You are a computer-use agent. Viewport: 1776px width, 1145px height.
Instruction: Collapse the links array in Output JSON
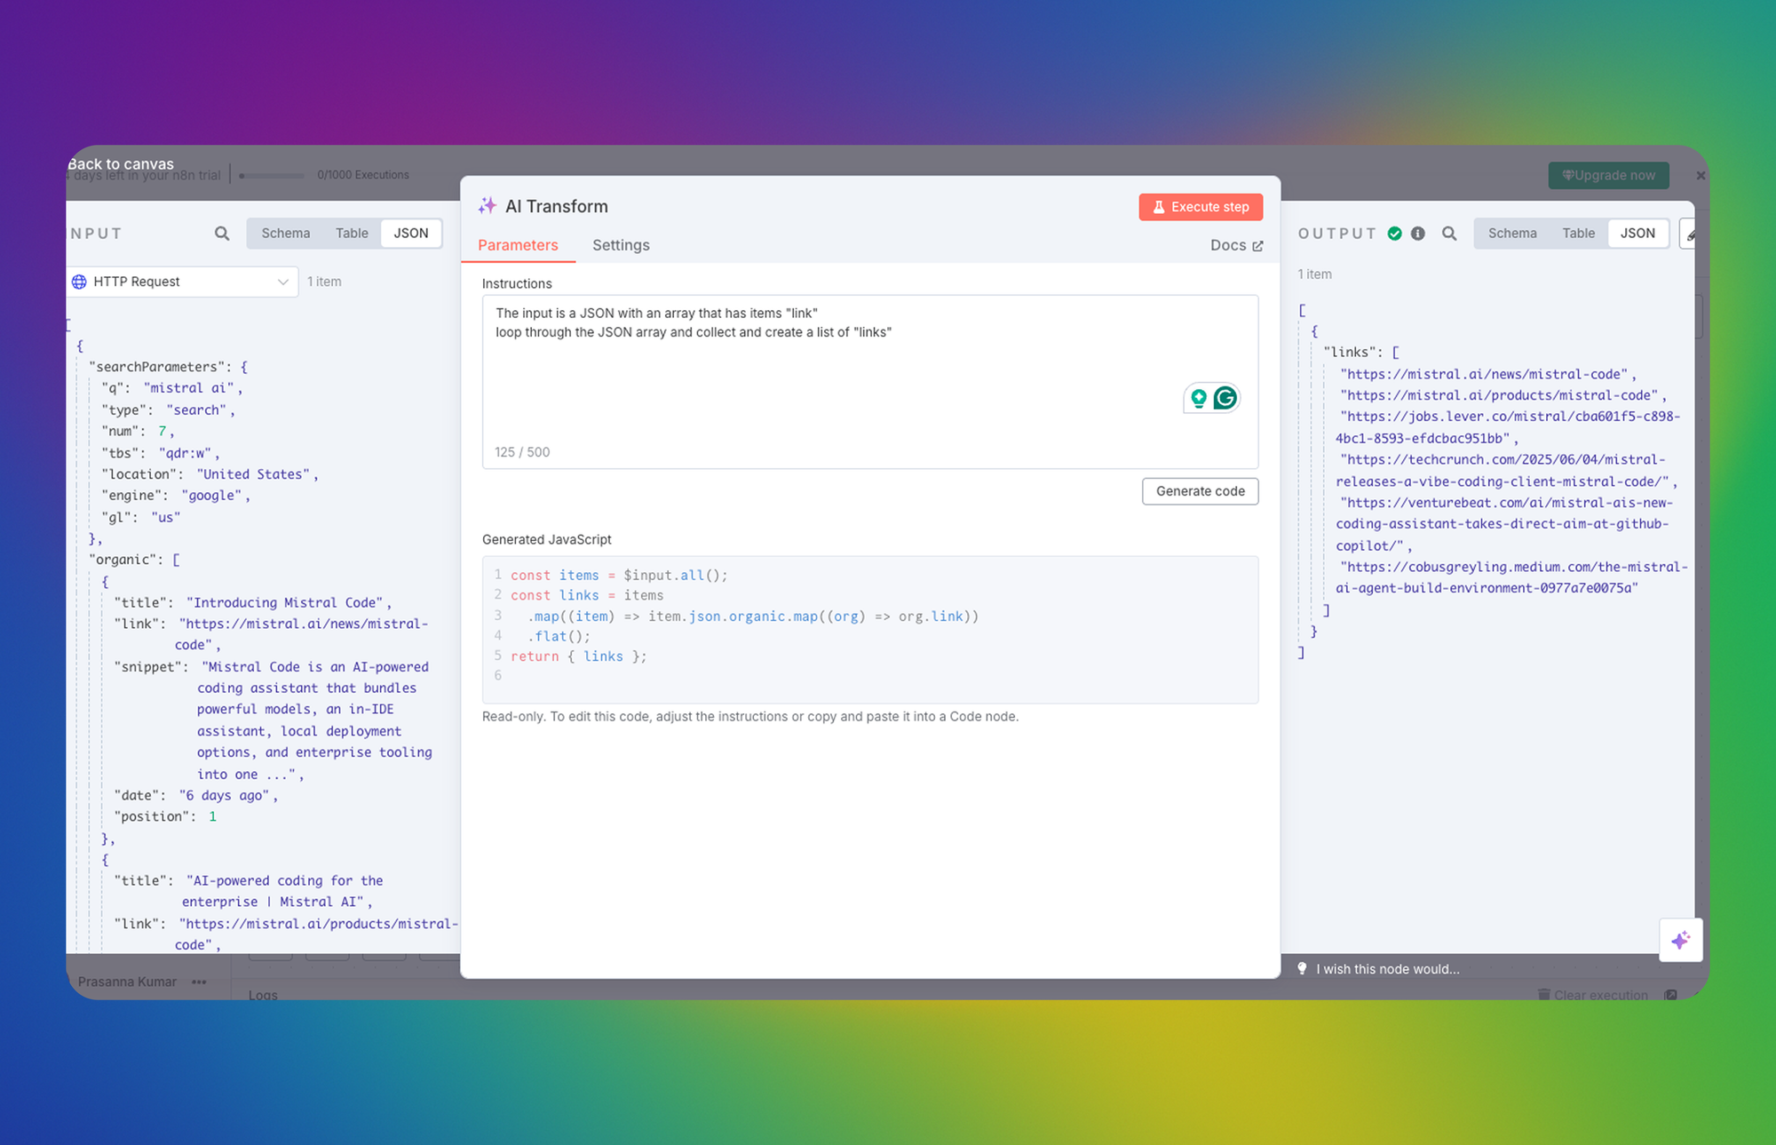pyautogui.click(x=1395, y=353)
